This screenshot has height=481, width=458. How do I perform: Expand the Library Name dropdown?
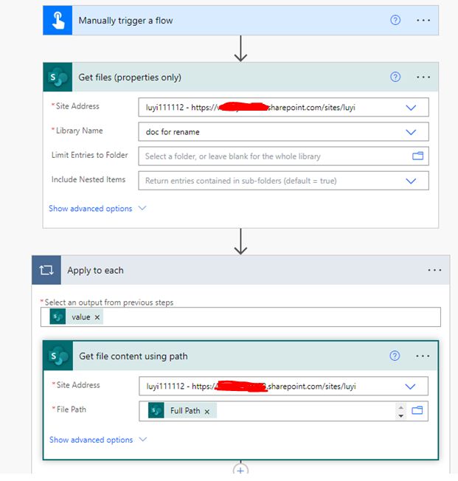point(411,132)
